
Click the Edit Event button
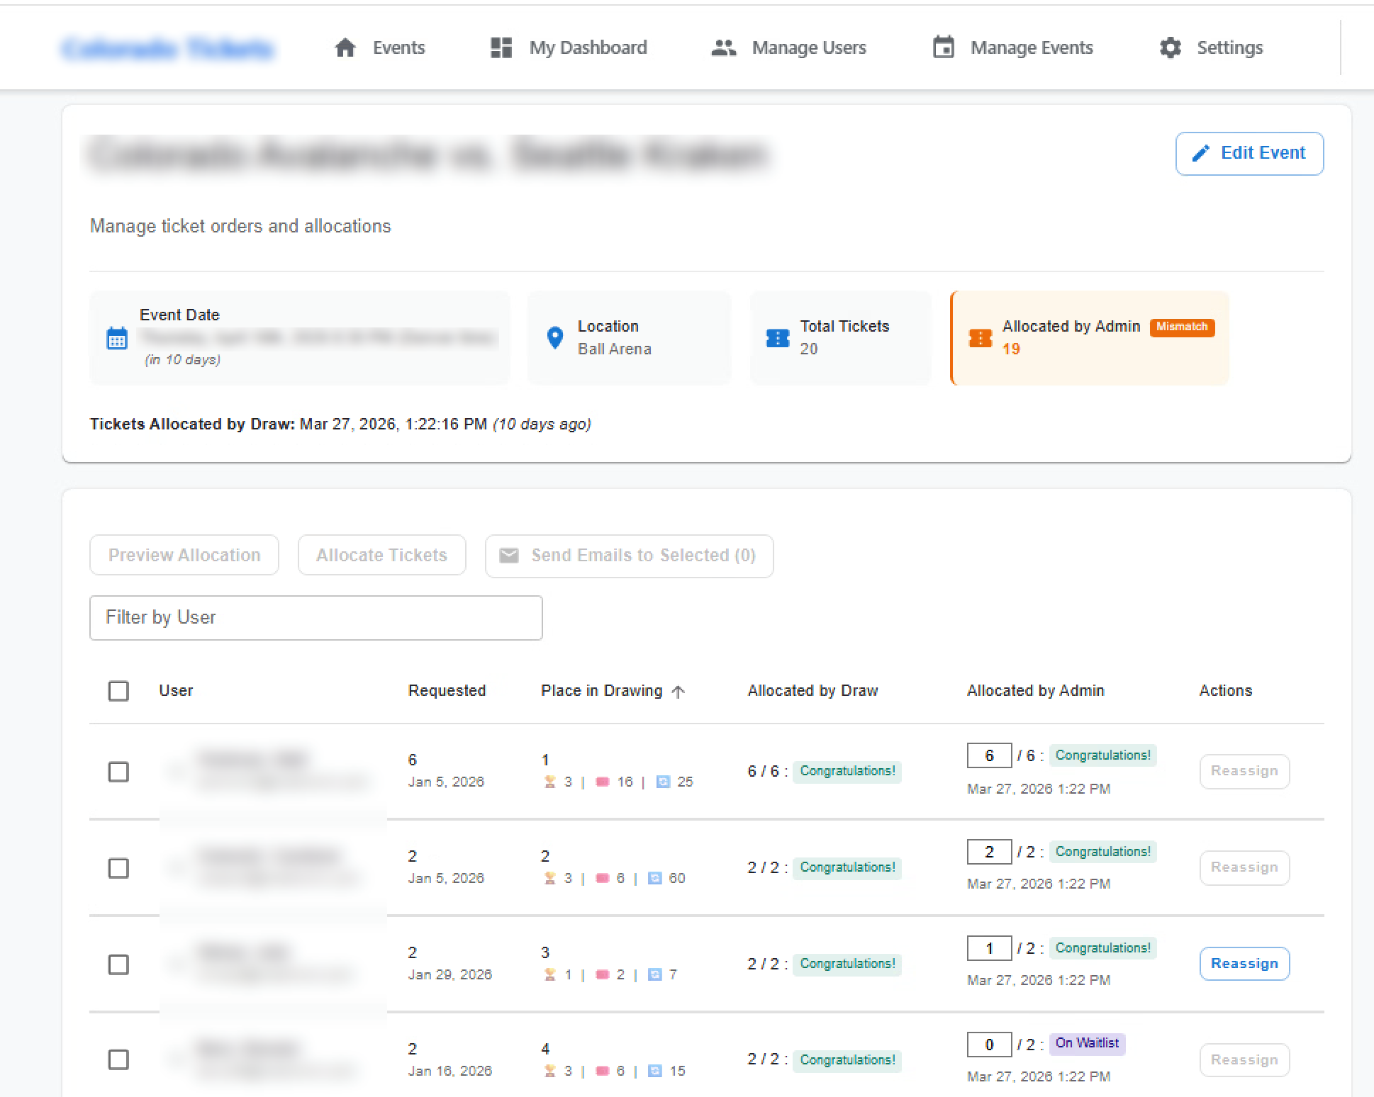(1249, 153)
